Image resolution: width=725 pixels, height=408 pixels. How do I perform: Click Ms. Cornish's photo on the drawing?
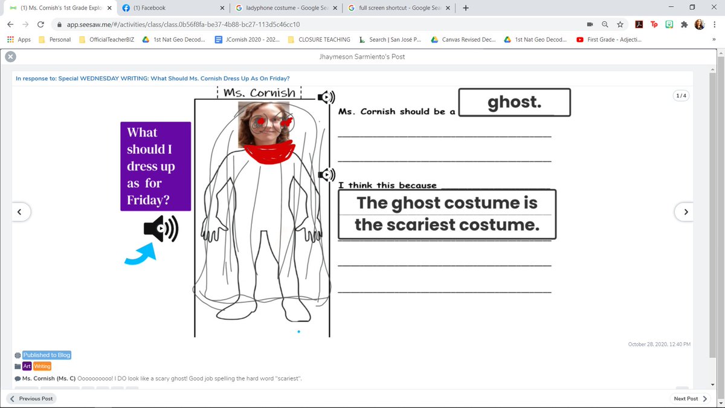[263, 125]
